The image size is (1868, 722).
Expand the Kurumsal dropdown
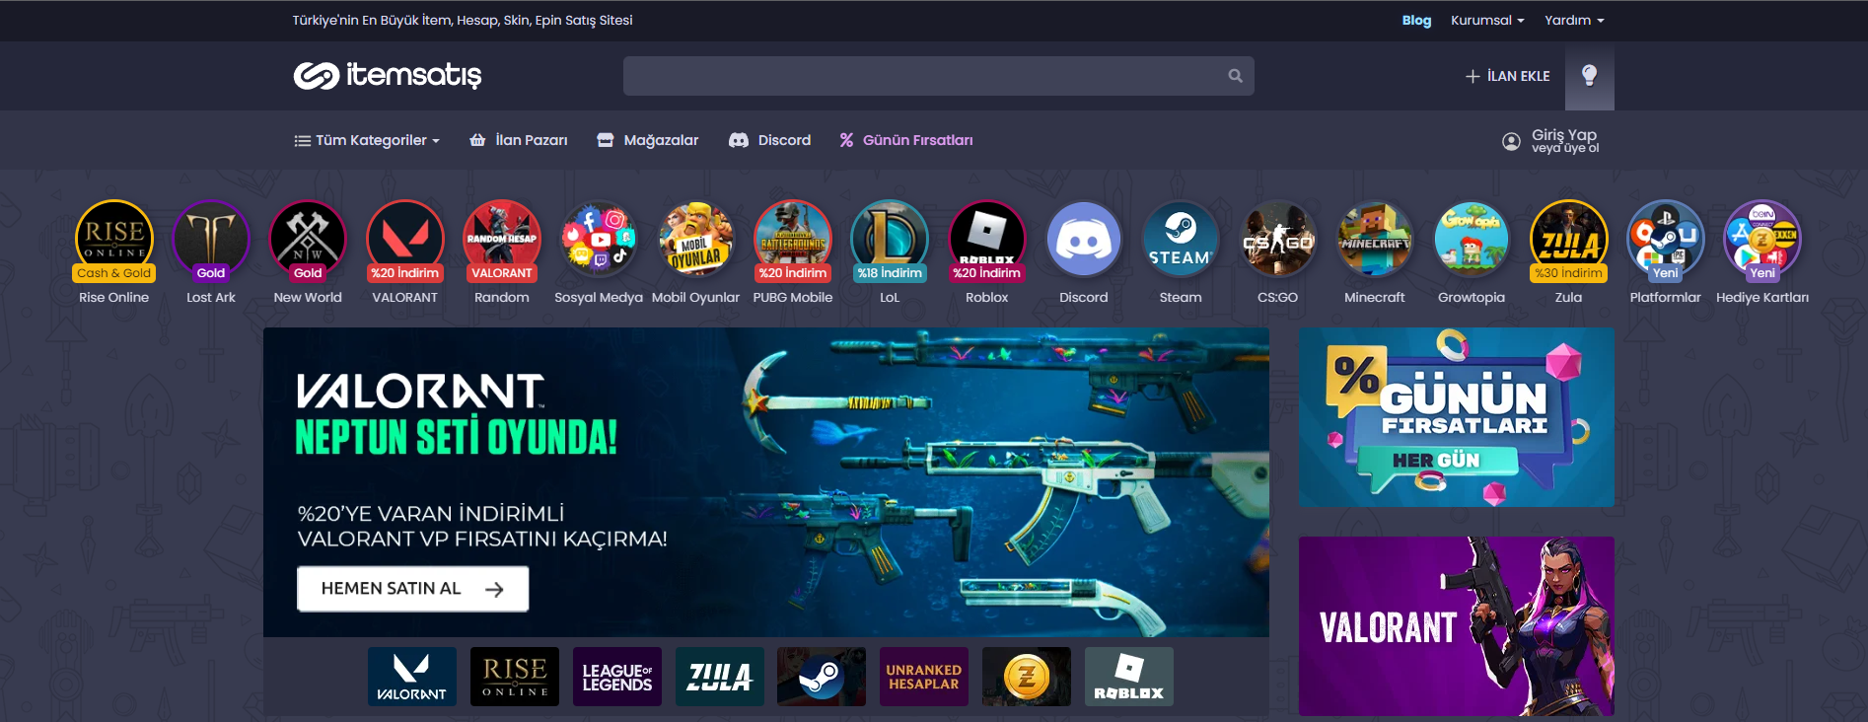(x=1487, y=20)
